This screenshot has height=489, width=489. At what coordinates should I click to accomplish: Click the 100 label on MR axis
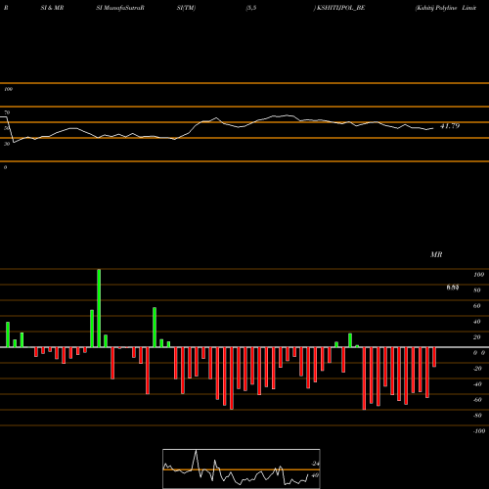click(478, 275)
